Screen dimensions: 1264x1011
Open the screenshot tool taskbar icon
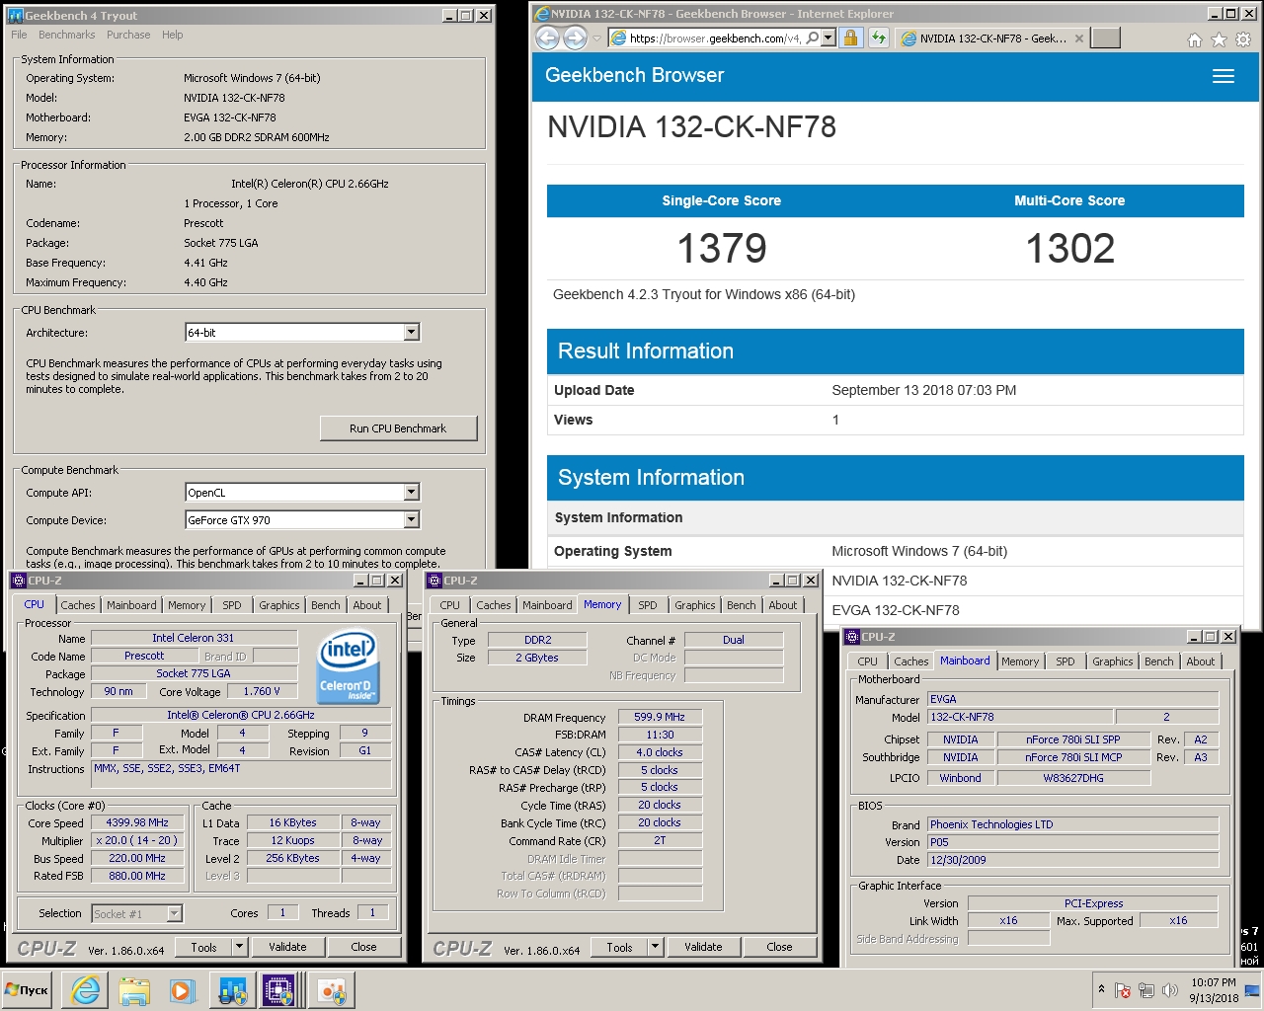coord(331,990)
